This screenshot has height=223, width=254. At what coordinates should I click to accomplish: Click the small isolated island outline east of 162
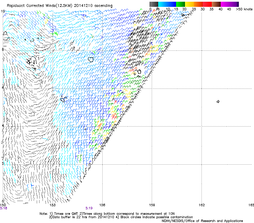tap(218, 102)
